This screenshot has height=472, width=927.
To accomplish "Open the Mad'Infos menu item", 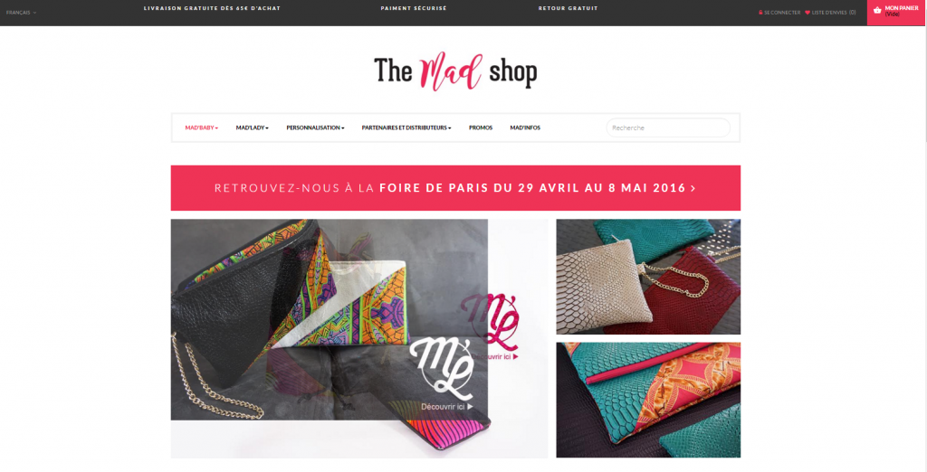I will [525, 127].
